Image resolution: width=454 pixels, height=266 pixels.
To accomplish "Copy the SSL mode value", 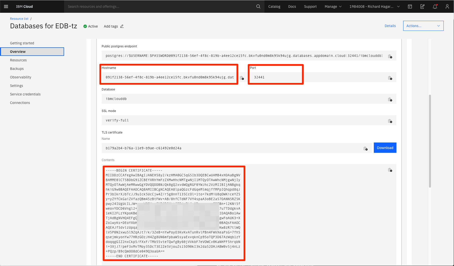I will coord(390,121).
